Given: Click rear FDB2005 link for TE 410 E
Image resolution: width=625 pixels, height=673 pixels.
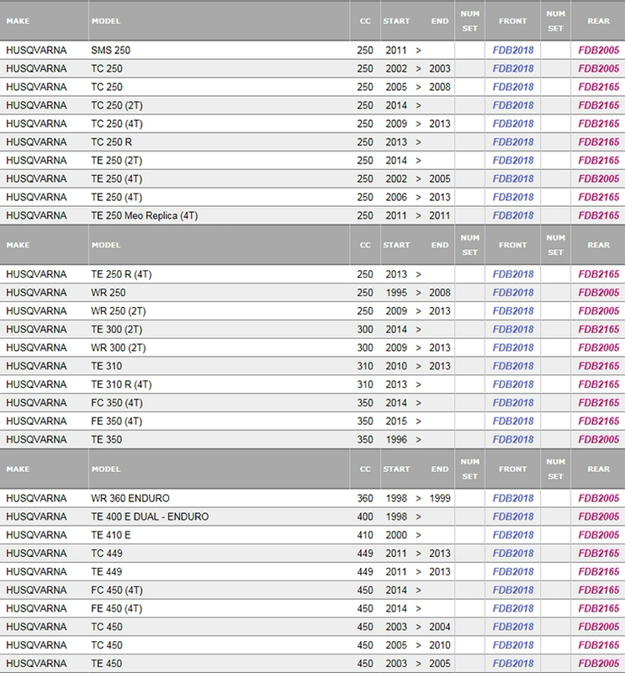Looking at the screenshot, I should 599,535.
